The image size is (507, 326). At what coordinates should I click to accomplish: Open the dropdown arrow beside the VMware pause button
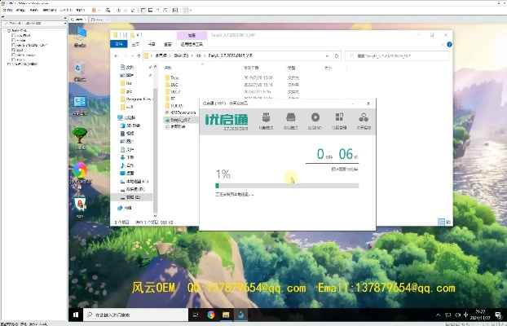99,11
